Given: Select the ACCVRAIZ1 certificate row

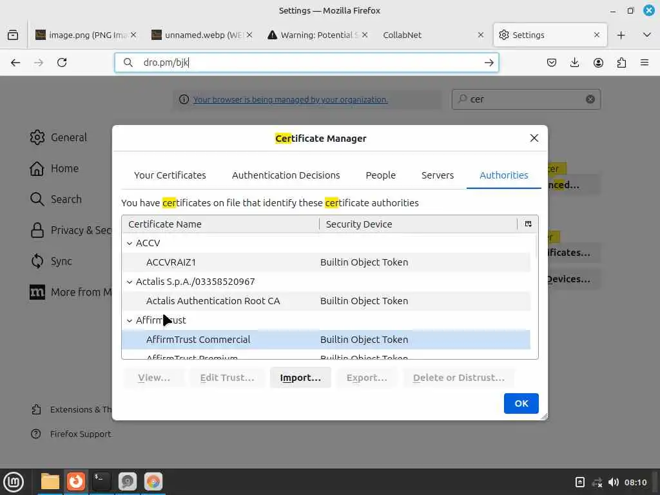Looking at the screenshot, I should point(325,262).
